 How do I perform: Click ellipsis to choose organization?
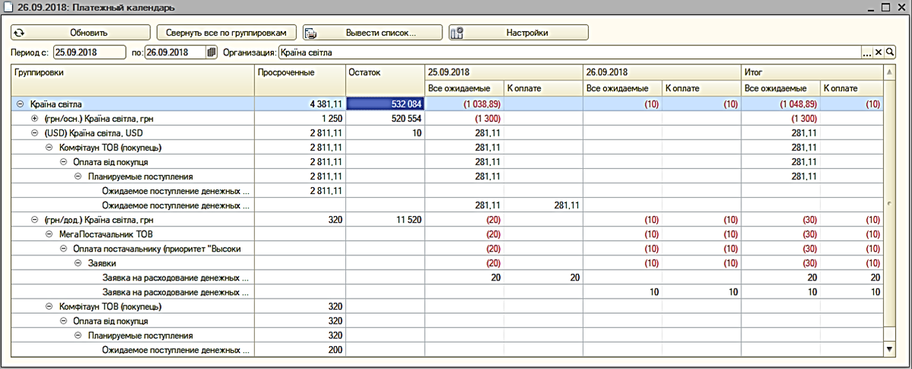pyautogui.click(x=867, y=52)
